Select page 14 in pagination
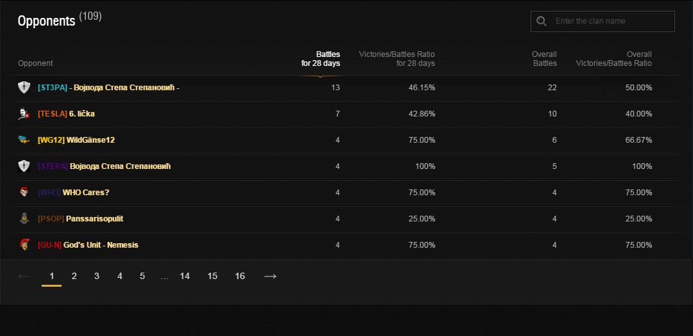This screenshot has width=693, height=336. [x=185, y=276]
